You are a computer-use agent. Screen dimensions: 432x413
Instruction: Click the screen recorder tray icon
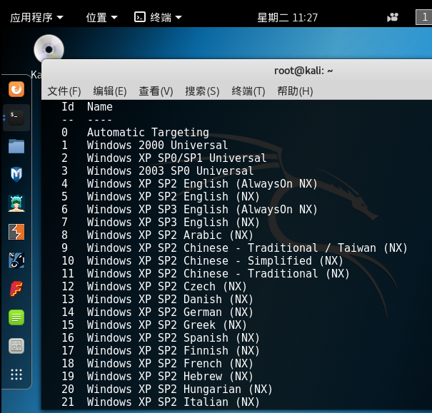point(393,17)
